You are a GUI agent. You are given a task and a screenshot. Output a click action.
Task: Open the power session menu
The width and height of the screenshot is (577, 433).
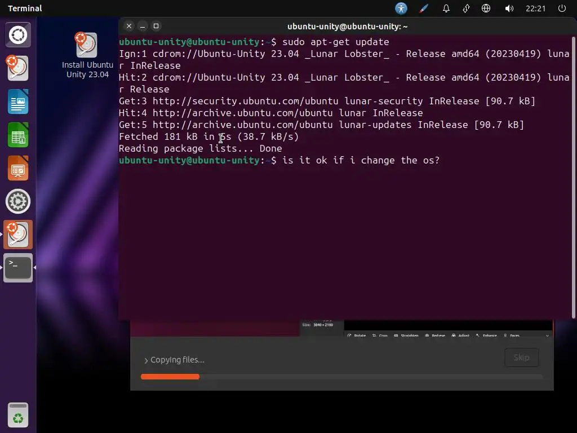coord(562,8)
